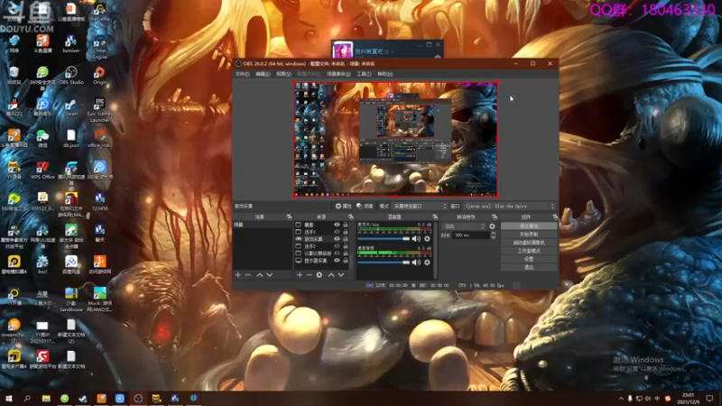
Task: Select the 场景 item in Scenes list
Action: pos(263,225)
